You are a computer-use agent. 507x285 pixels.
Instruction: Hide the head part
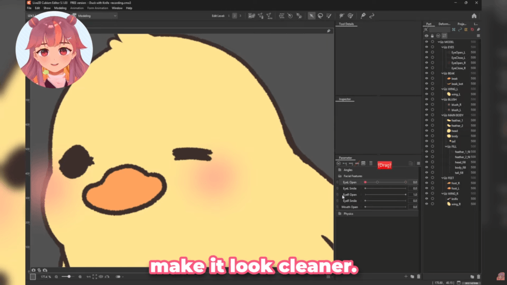pyautogui.click(x=426, y=131)
